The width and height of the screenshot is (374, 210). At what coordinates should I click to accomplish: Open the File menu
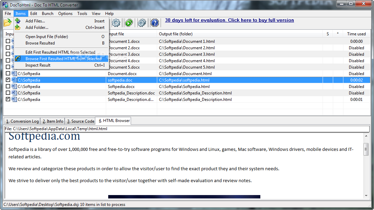[8, 14]
